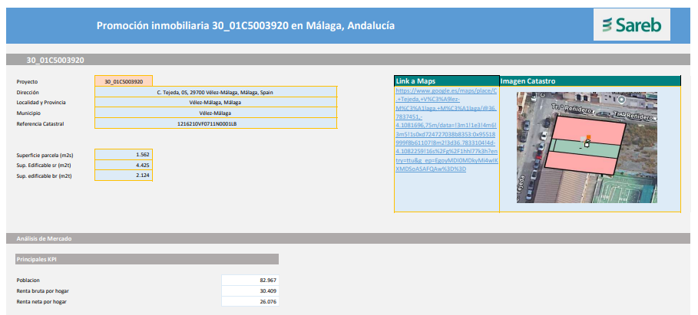Click the Imagen Catastro header
The height and width of the screenshot is (315, 698).
[590, 81]
